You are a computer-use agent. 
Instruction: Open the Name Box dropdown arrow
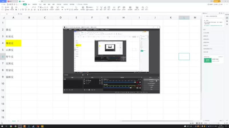pyautogui.click(x=13, y=14)
